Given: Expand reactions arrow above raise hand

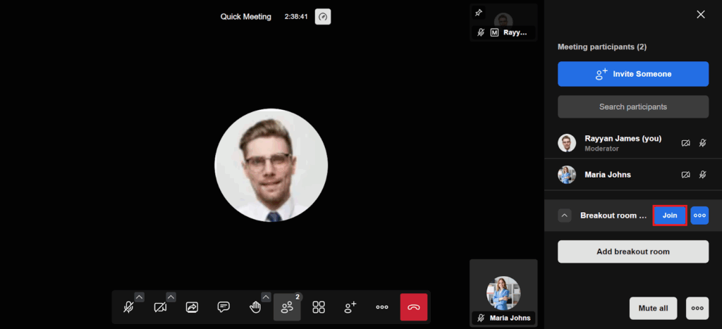Looking at the screenshot, I should [x=266, y=297].
